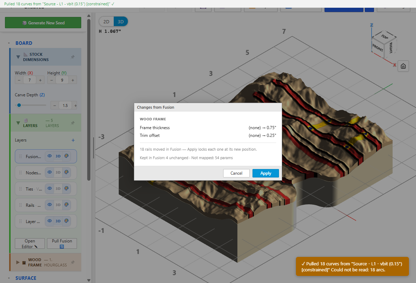
Task: Click the FRONT face of view cube
Action: click(x=378, y=48)
